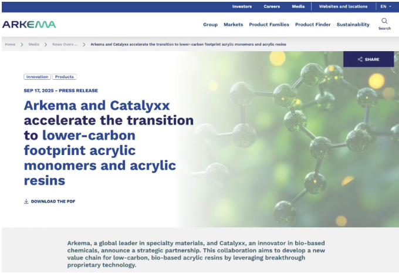Viewport: 399px width, 273px height.
Task: Open the Group menu
Action: [210, 25]
